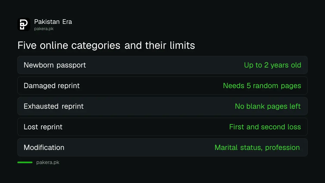Click the First and second loss text
This screenshot has height=183, width=325.
pyautogui.click(x=265, y=127)
